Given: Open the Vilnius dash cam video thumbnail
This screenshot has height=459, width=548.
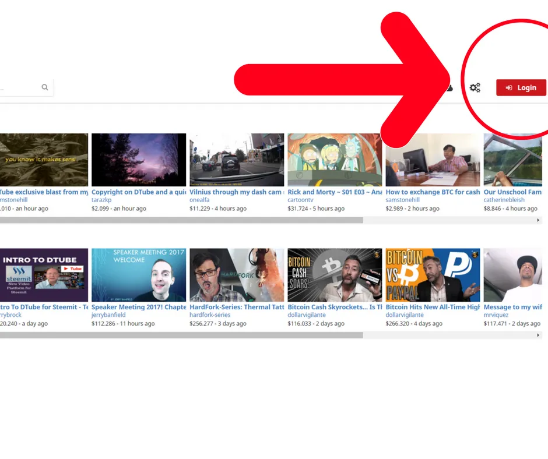Looking at the screenshot, I should [237, 160].
